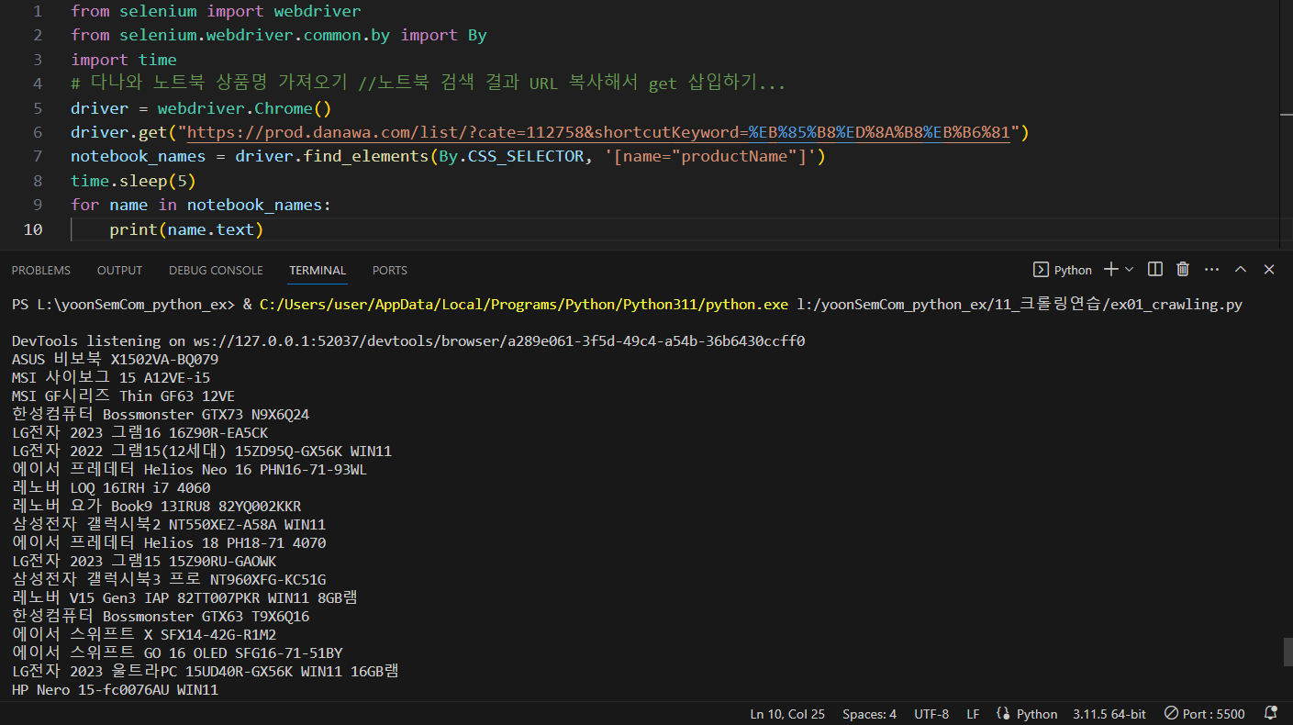Select encoding UTF-8 in status bar

click(931, 714)
